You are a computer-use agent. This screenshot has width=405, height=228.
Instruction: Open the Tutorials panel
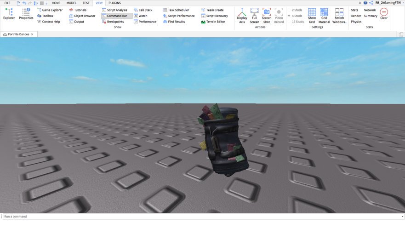coord(78,10)
